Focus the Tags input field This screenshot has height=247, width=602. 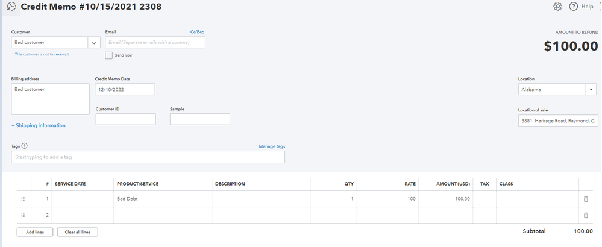[148, 157]
